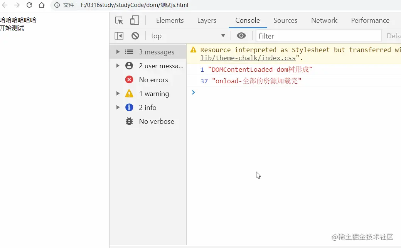
Task: Open the Network panel tab
Action: coord(324,20)
